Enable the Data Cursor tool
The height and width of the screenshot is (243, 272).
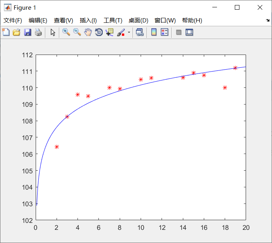110,33
